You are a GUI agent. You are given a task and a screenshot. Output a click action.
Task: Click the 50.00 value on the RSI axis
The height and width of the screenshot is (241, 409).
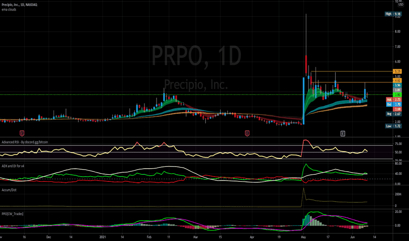click(x=398, y=152)
